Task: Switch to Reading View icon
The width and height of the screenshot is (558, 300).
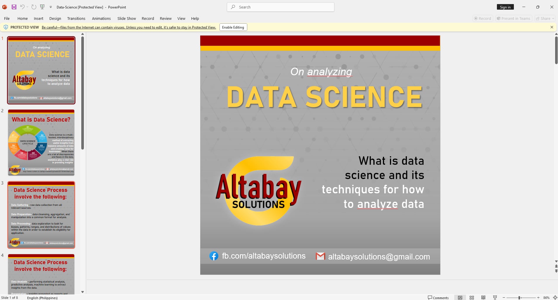Action: coord(483,298)
